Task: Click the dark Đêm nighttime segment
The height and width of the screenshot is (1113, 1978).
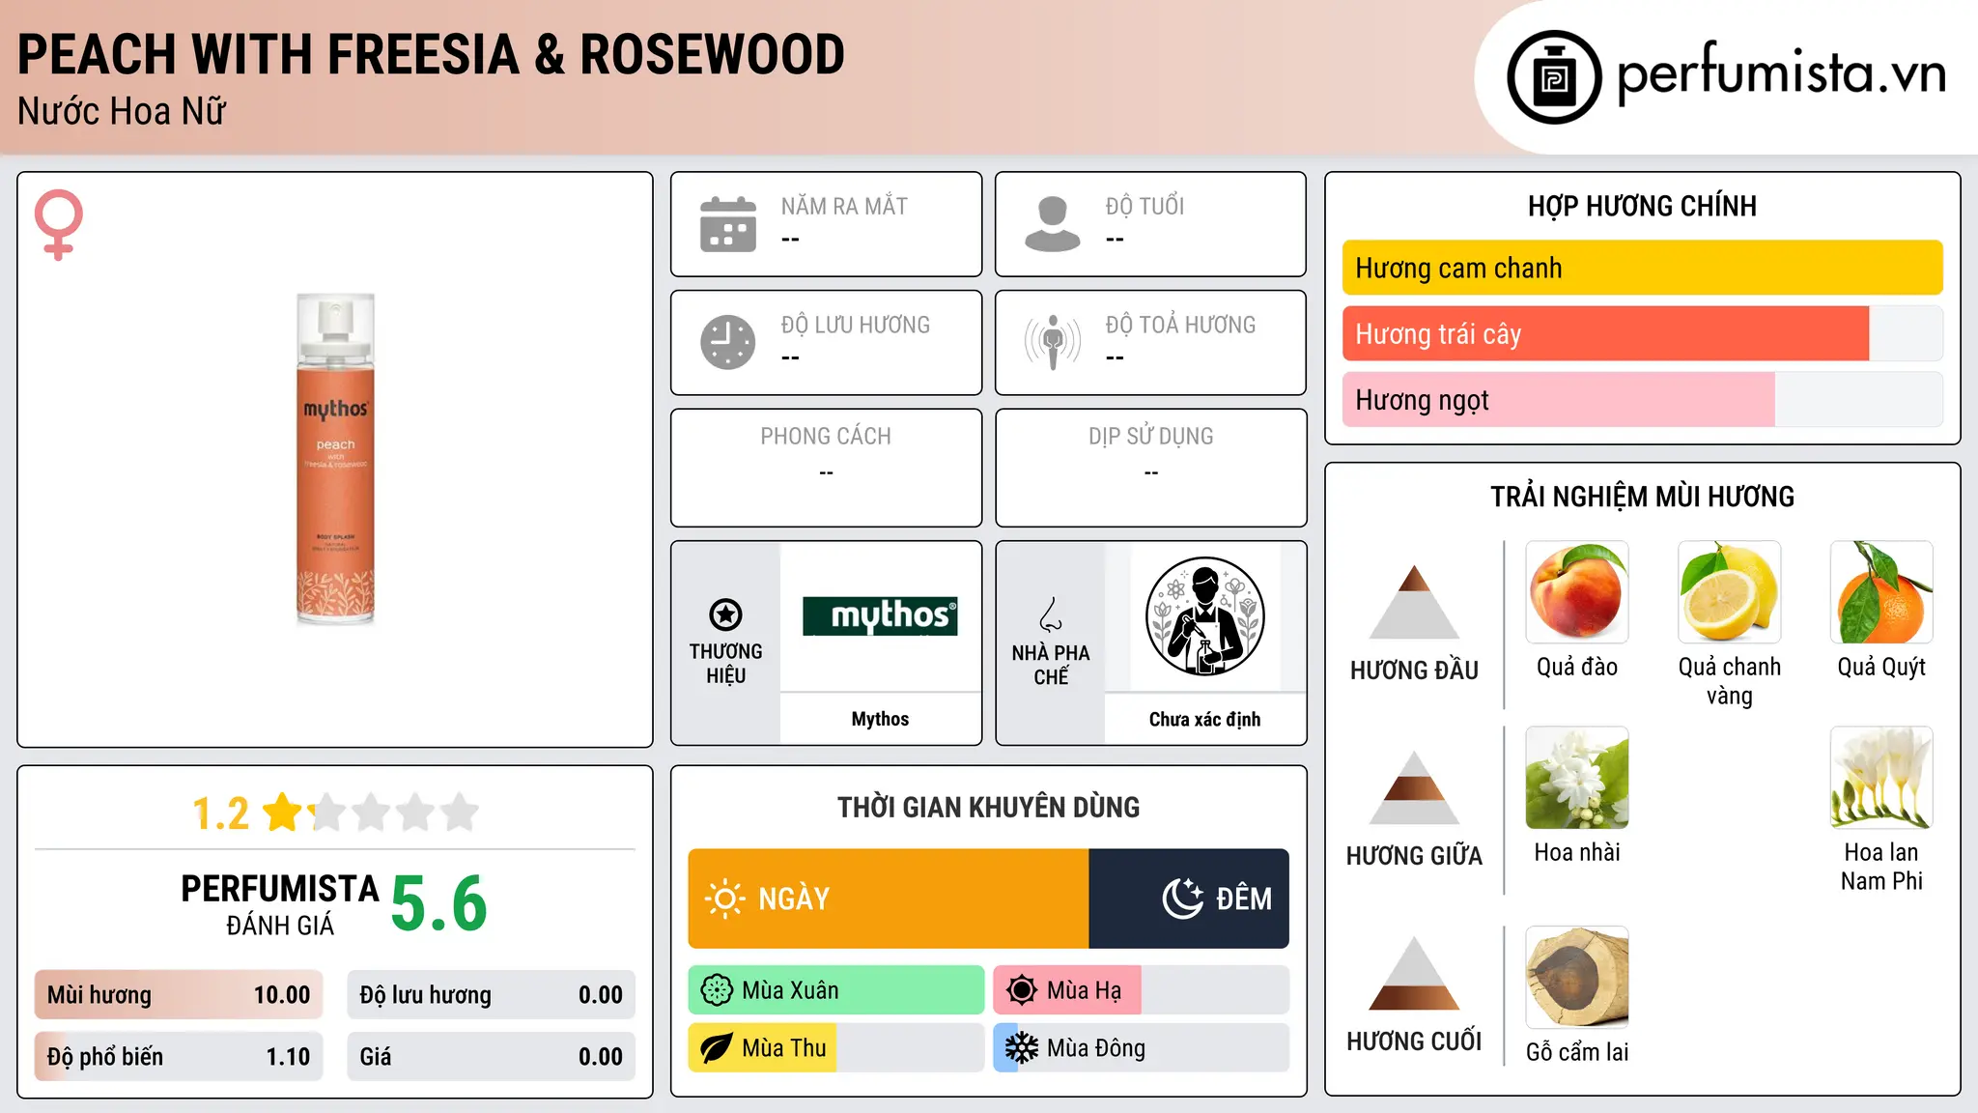Action: [1189, 899]
